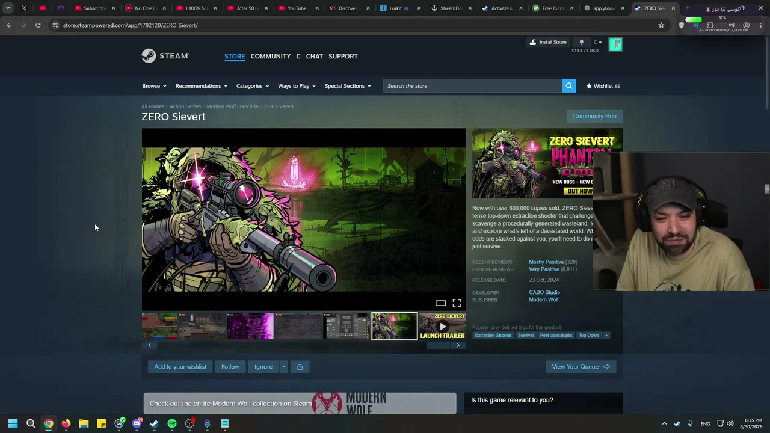Screen dimensions: 770x433
Task: Reload the page in the browser
Action: coord(38,25)
